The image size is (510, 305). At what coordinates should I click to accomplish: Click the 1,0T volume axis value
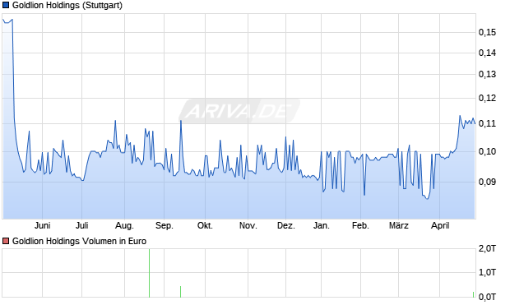[487, 272]
